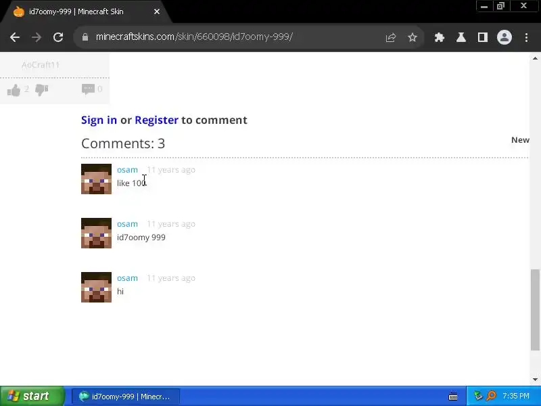Click the keyboard icon in the taskbar
Image resolution: width=541 pixels, height=406 pixels.
(453, 397)
